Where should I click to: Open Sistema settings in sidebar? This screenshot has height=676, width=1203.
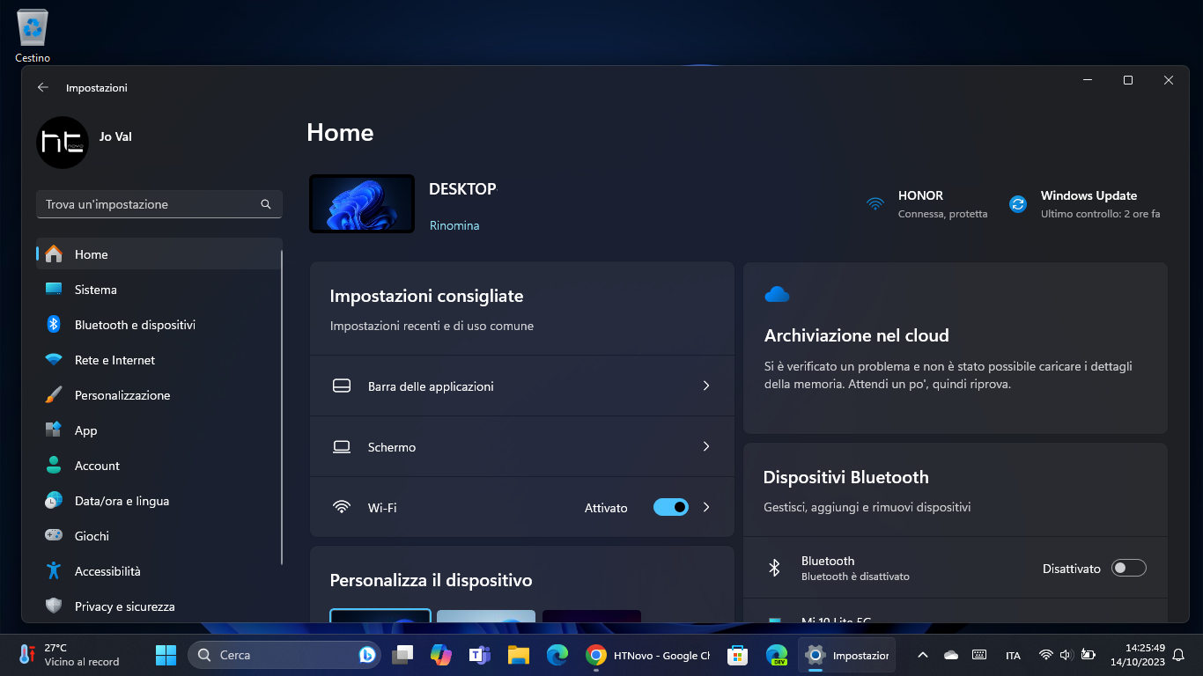[x=159, y=290]
